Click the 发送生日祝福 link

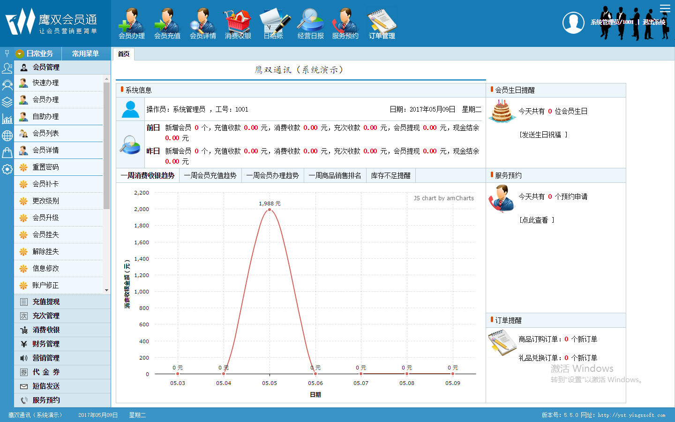(x=543, y=135)
